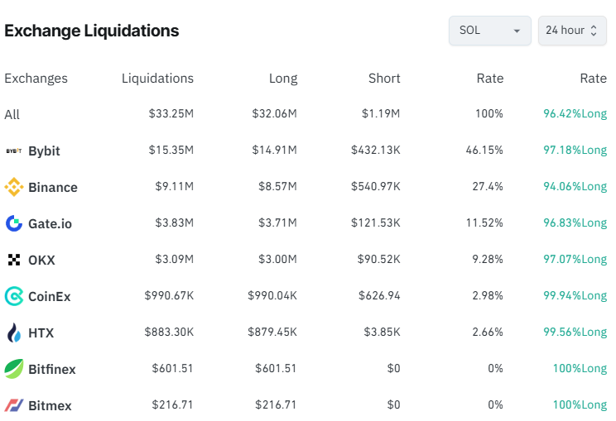Sort by the Long column header
The width and height of the screenshot is (616, 421).
pyautogui.click(x=282, y=79)
